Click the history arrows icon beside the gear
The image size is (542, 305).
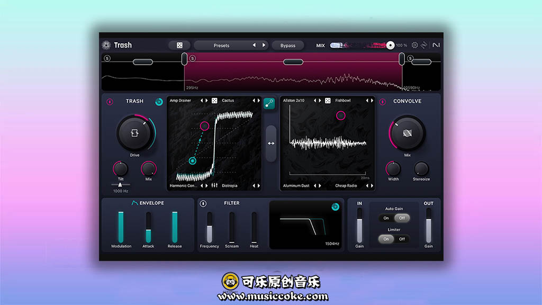pos(424,46)
